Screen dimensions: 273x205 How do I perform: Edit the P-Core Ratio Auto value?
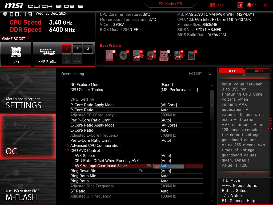tap(164, 110)
